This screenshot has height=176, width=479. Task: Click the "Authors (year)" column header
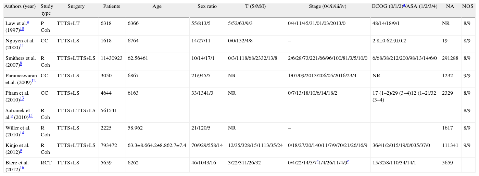click(20, 6)
